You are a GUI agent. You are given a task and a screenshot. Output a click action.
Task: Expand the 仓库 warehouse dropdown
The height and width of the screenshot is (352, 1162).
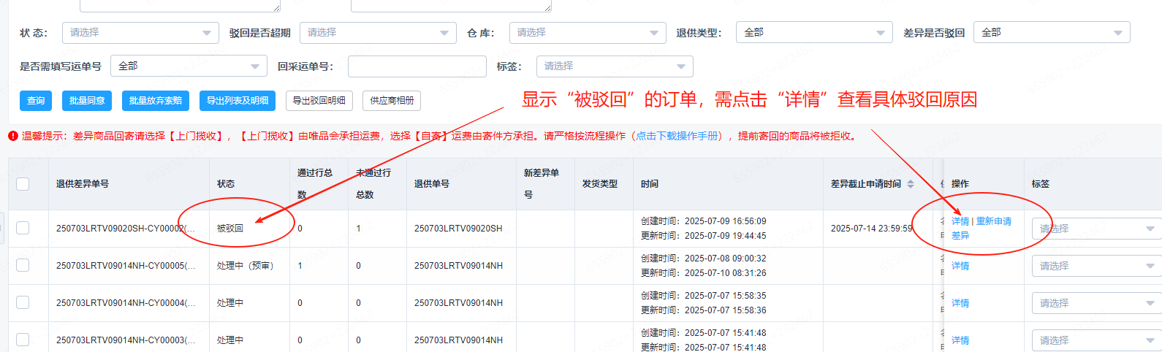pyautogui.click(x=587, y=33)
